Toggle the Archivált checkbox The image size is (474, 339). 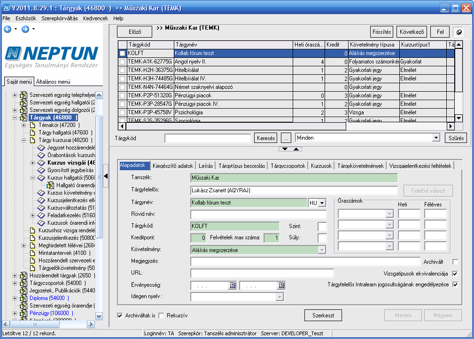point(455,262)
